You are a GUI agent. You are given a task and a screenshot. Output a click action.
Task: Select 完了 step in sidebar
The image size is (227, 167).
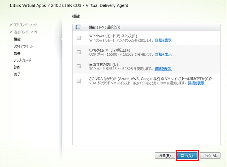pos(17,74)
